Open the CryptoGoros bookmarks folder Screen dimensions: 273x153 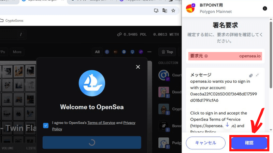(x=12, y=20)
